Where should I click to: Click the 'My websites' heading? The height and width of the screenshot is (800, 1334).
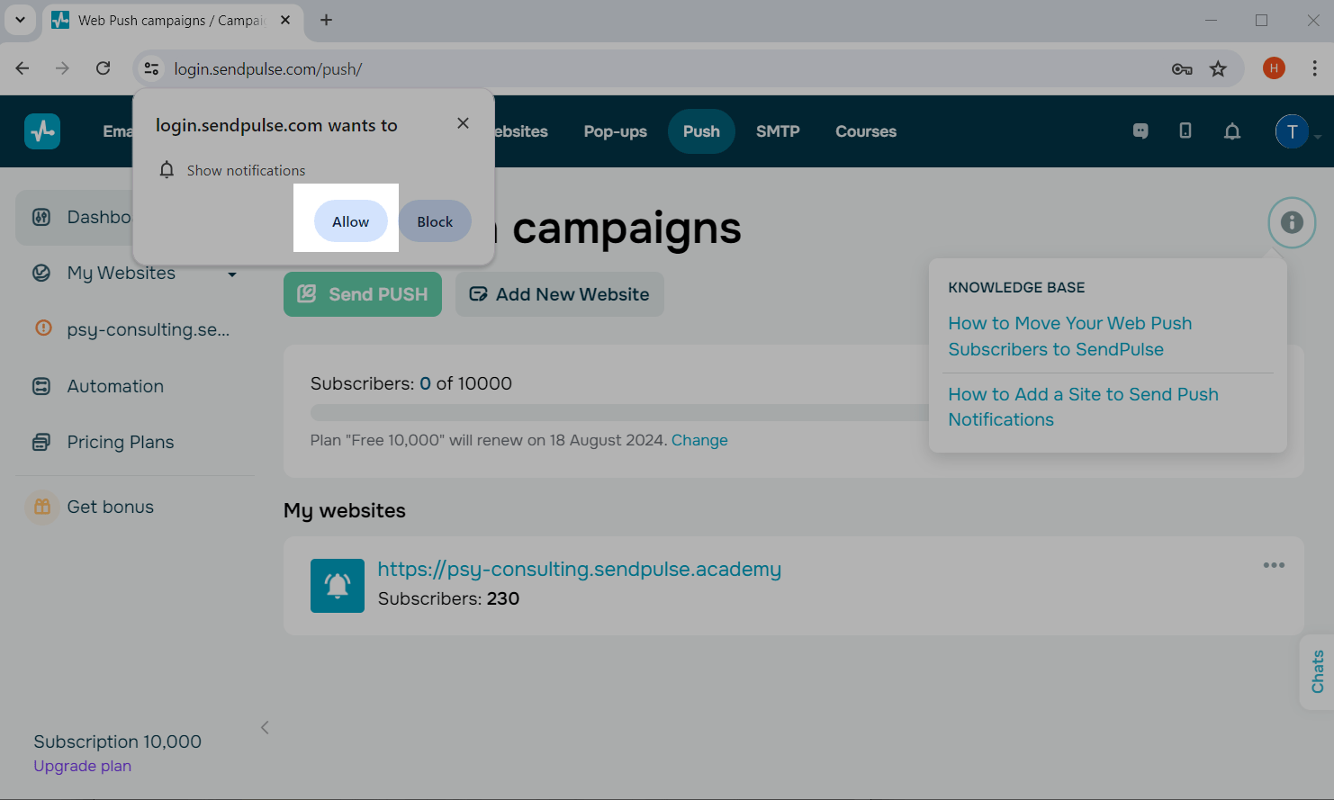click(345, 510)
